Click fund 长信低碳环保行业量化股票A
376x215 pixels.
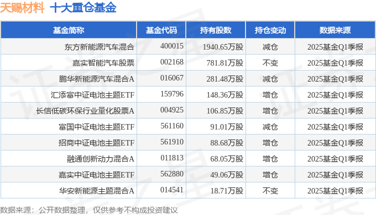(x=85, y=111)
